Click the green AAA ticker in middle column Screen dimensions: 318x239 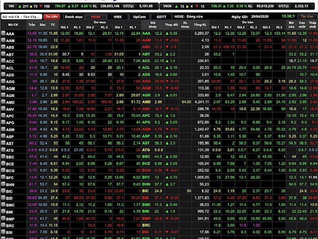pos(146,33)
